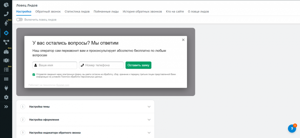300x138 pixels.
Task: Open the analytics pie chart sidebar icon
Action: (x=6, y=5)
